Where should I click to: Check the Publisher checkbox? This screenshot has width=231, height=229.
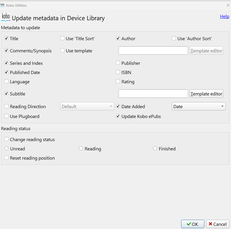[x=118, y=63]
